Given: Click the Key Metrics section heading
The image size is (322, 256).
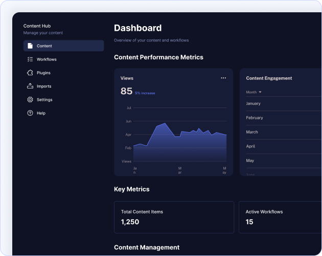Looking at the screenshot, I should click(x=132, y=189).
